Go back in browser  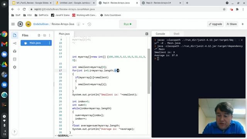click(x=13, y=9)
